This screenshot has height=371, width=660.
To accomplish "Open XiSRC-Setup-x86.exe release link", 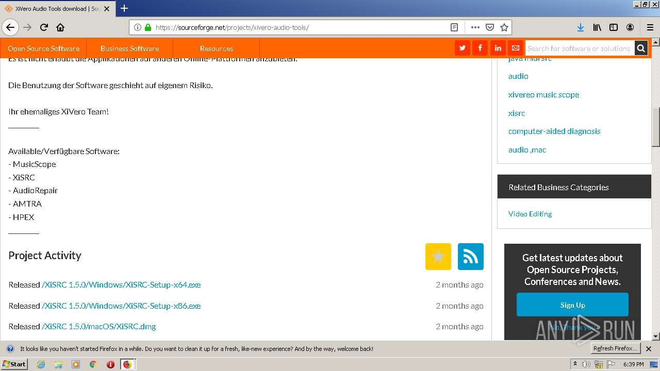I will pyautogui.click(x=121, y=306).
